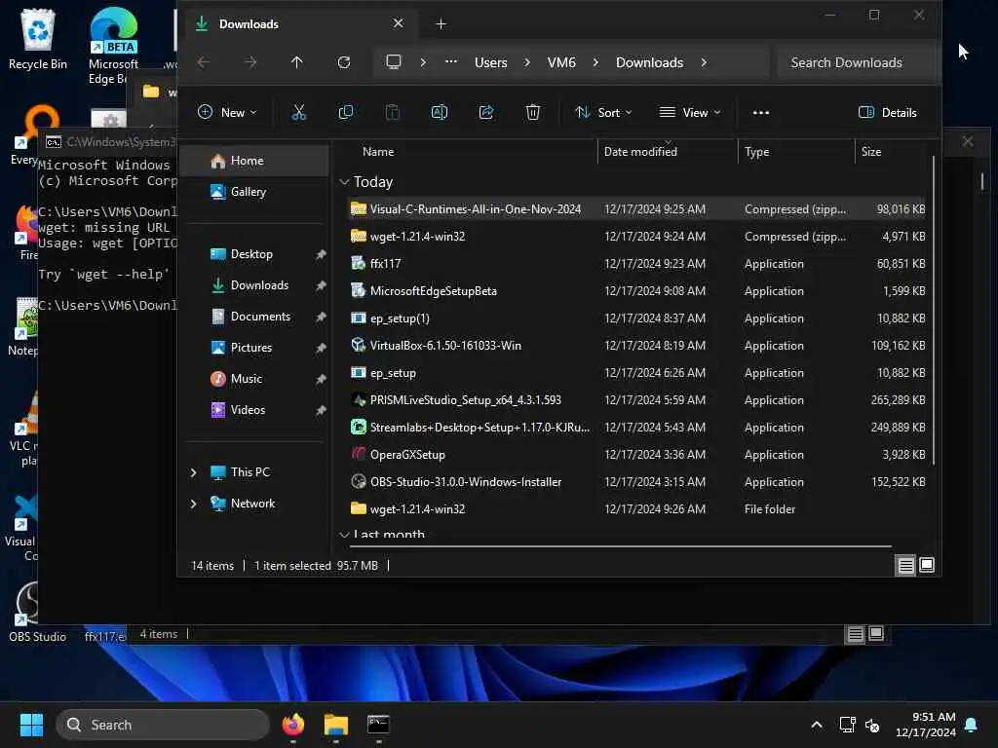The width and height of the screenshot is (998, 748).
Task: Open the Recycle Bin desktop icon
Action: [x=38, y=39]
